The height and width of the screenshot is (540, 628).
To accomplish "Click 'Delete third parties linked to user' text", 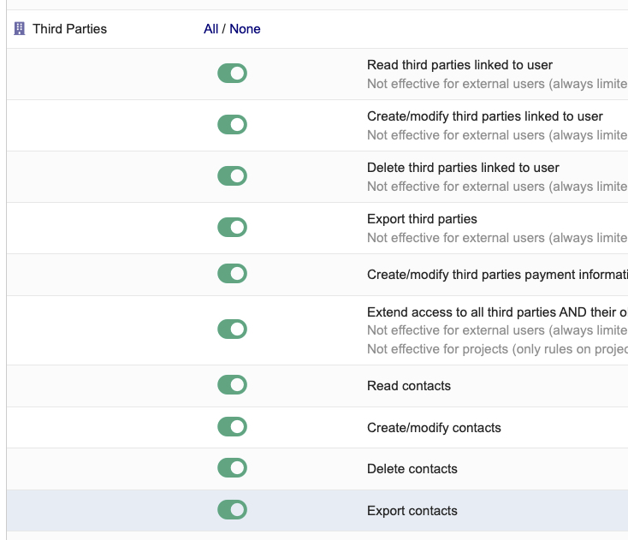I will [463, 168].
